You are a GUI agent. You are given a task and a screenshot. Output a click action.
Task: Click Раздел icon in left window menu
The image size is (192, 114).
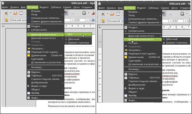click(x=29, y=26)
